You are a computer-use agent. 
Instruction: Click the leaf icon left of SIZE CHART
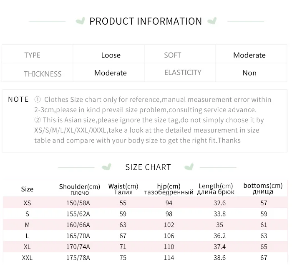click(107, 167)
